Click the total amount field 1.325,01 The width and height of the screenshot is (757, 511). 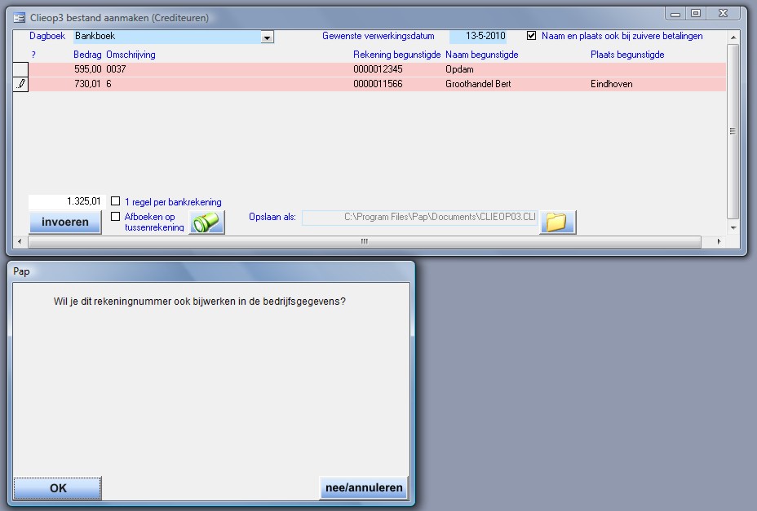coord(65,201)
